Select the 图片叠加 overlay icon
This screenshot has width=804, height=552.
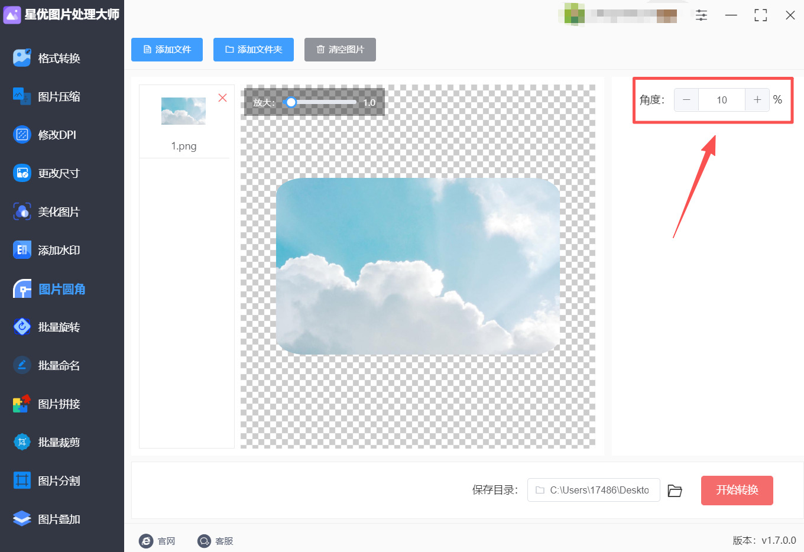(x=22, y=519)
